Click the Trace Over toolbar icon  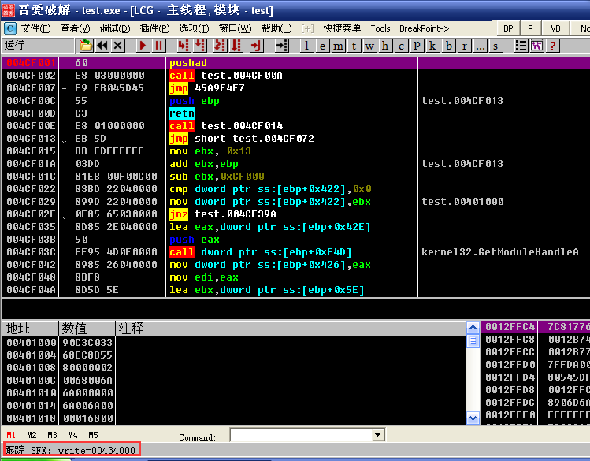pos(236,46)
